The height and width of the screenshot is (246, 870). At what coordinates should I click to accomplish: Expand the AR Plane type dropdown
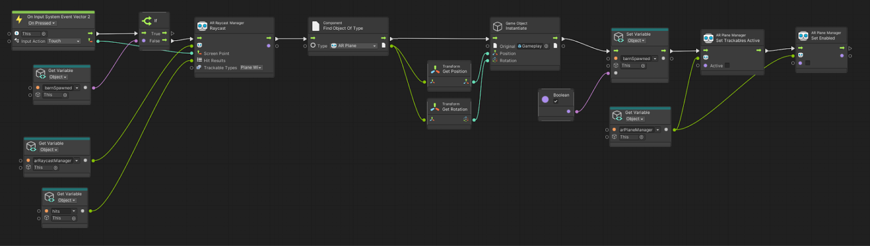point(353,46)
